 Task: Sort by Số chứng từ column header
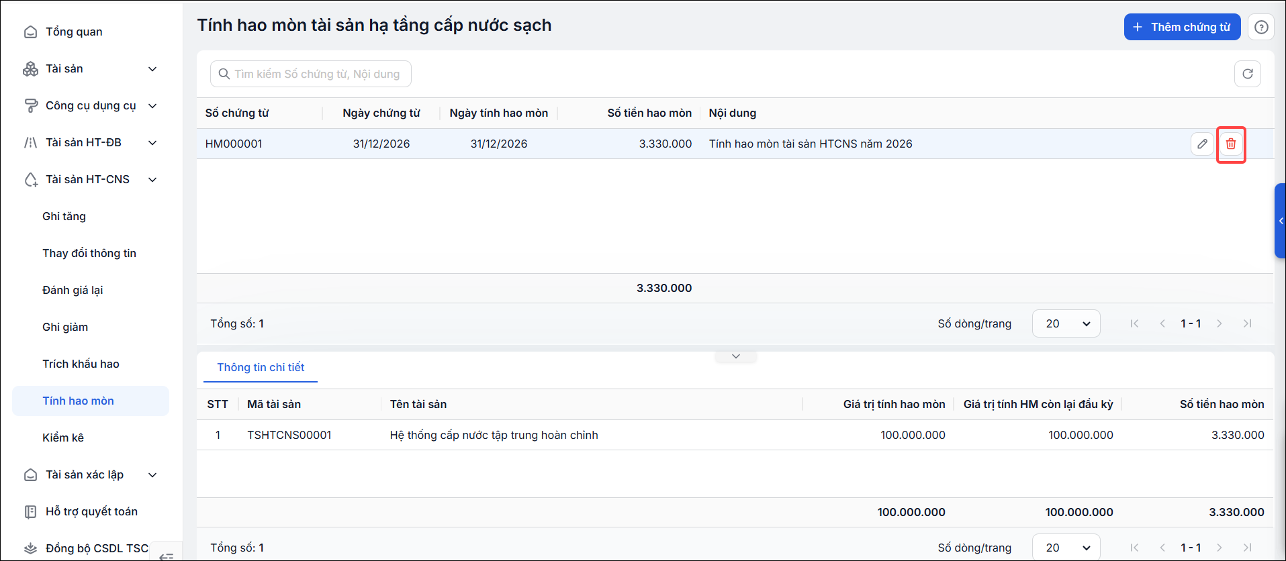[x=237, y=113]
